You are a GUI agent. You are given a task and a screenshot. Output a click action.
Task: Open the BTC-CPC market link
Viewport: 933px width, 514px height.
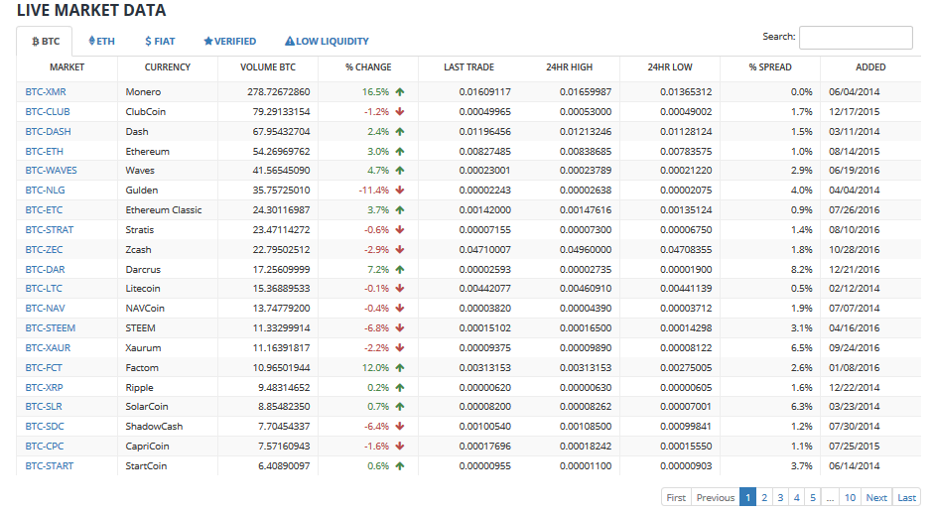pos(45,446)
